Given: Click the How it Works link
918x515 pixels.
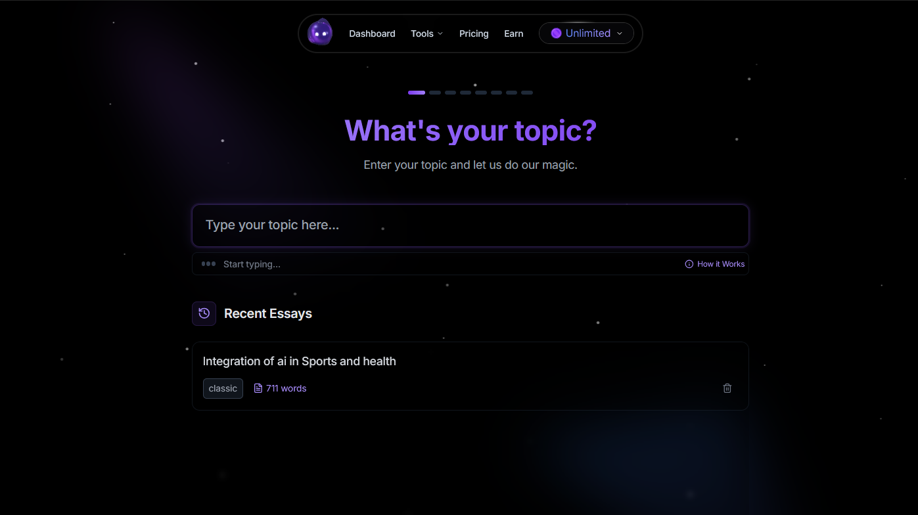Looking at the screenshot, I should point(721,264).
